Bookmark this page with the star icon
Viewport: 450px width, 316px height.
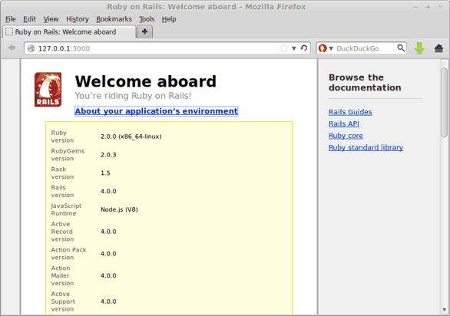283,48
